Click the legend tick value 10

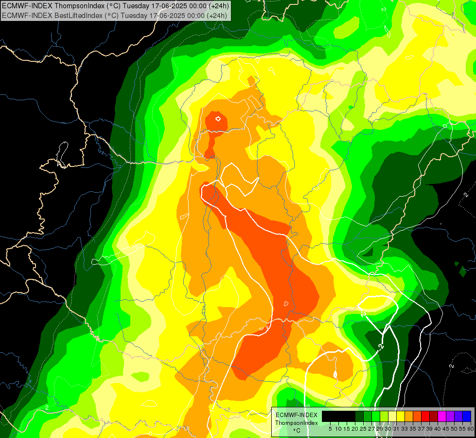click(x=338, y=429)
